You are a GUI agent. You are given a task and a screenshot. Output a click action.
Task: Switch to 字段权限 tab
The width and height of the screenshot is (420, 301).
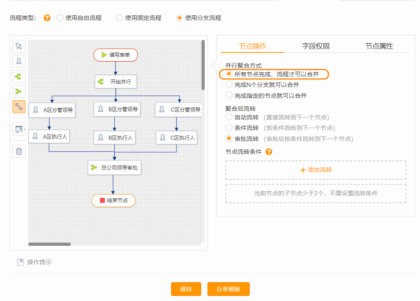click(x=316, y=46)
